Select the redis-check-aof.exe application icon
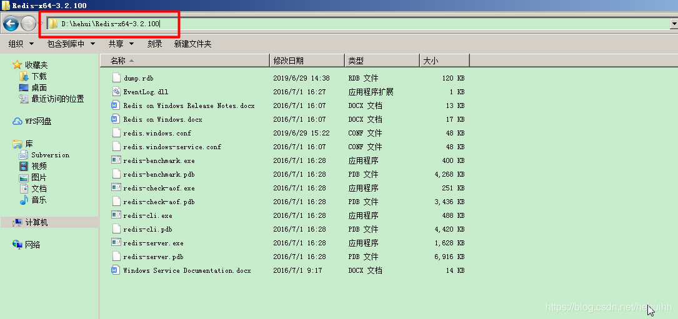This screenshot has height=319, width=678. pos(116,188)
